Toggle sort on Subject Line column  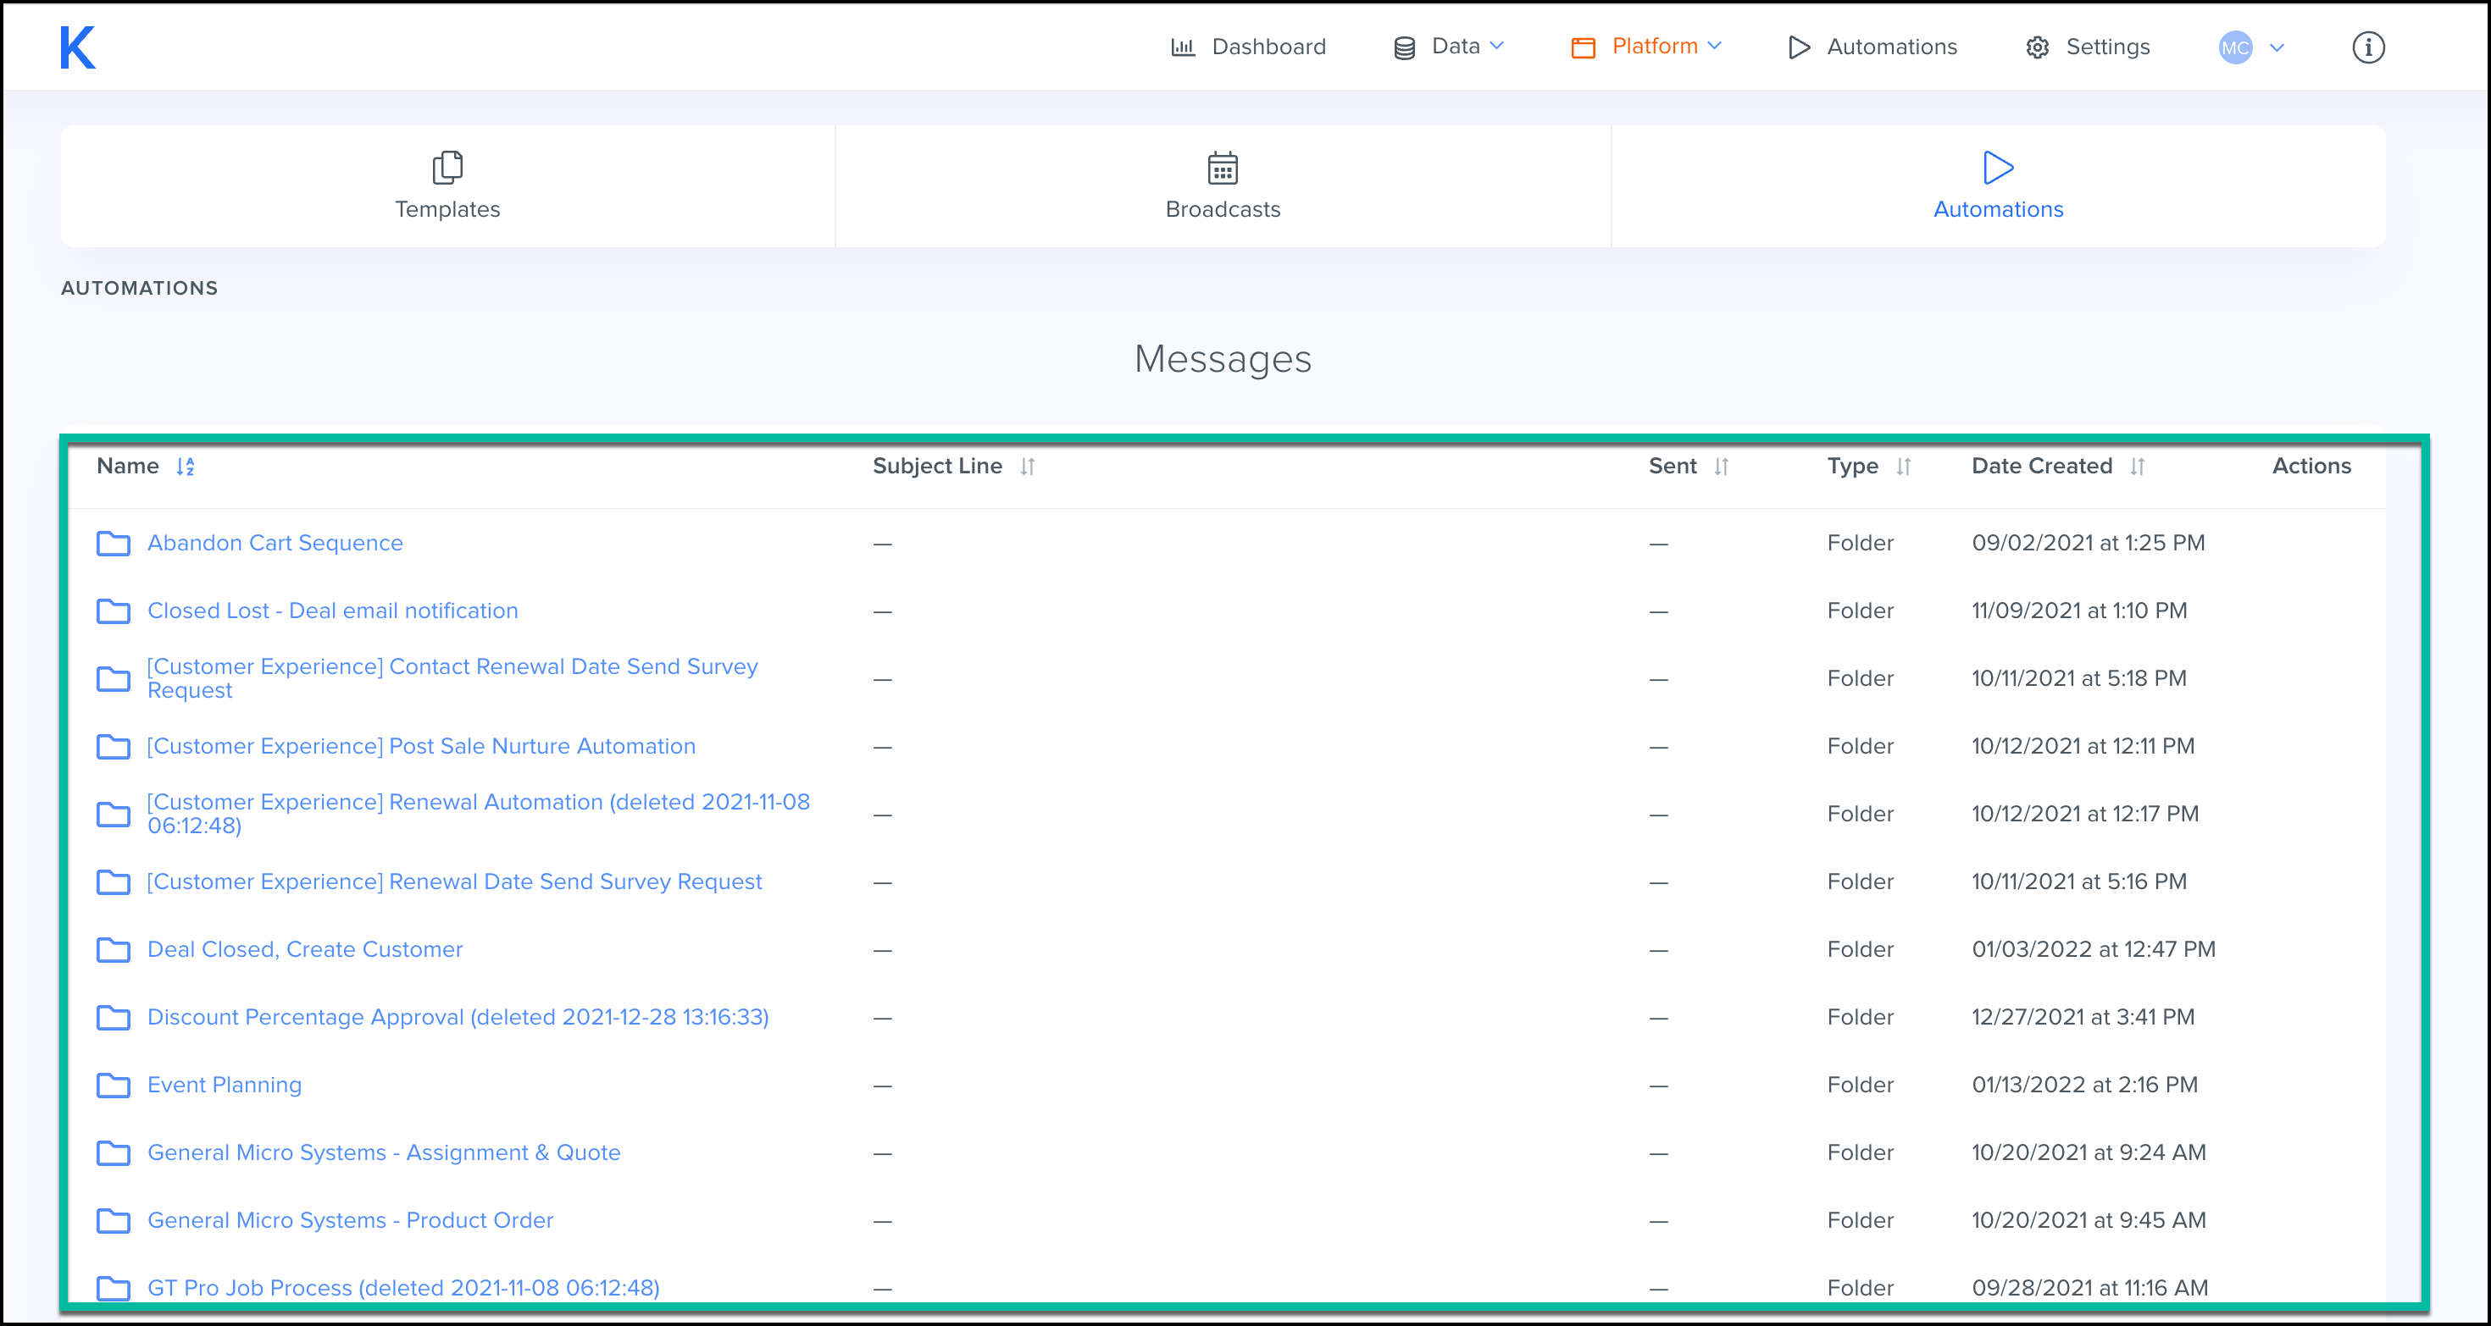pyautogui.click(x=1027, y=467)
